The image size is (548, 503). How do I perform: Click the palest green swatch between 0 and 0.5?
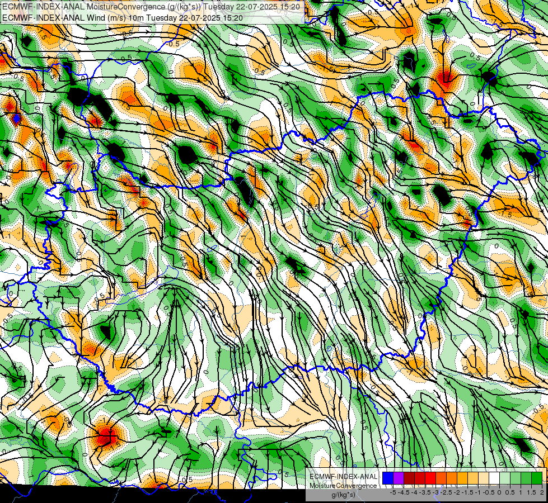tap(505, 478)
